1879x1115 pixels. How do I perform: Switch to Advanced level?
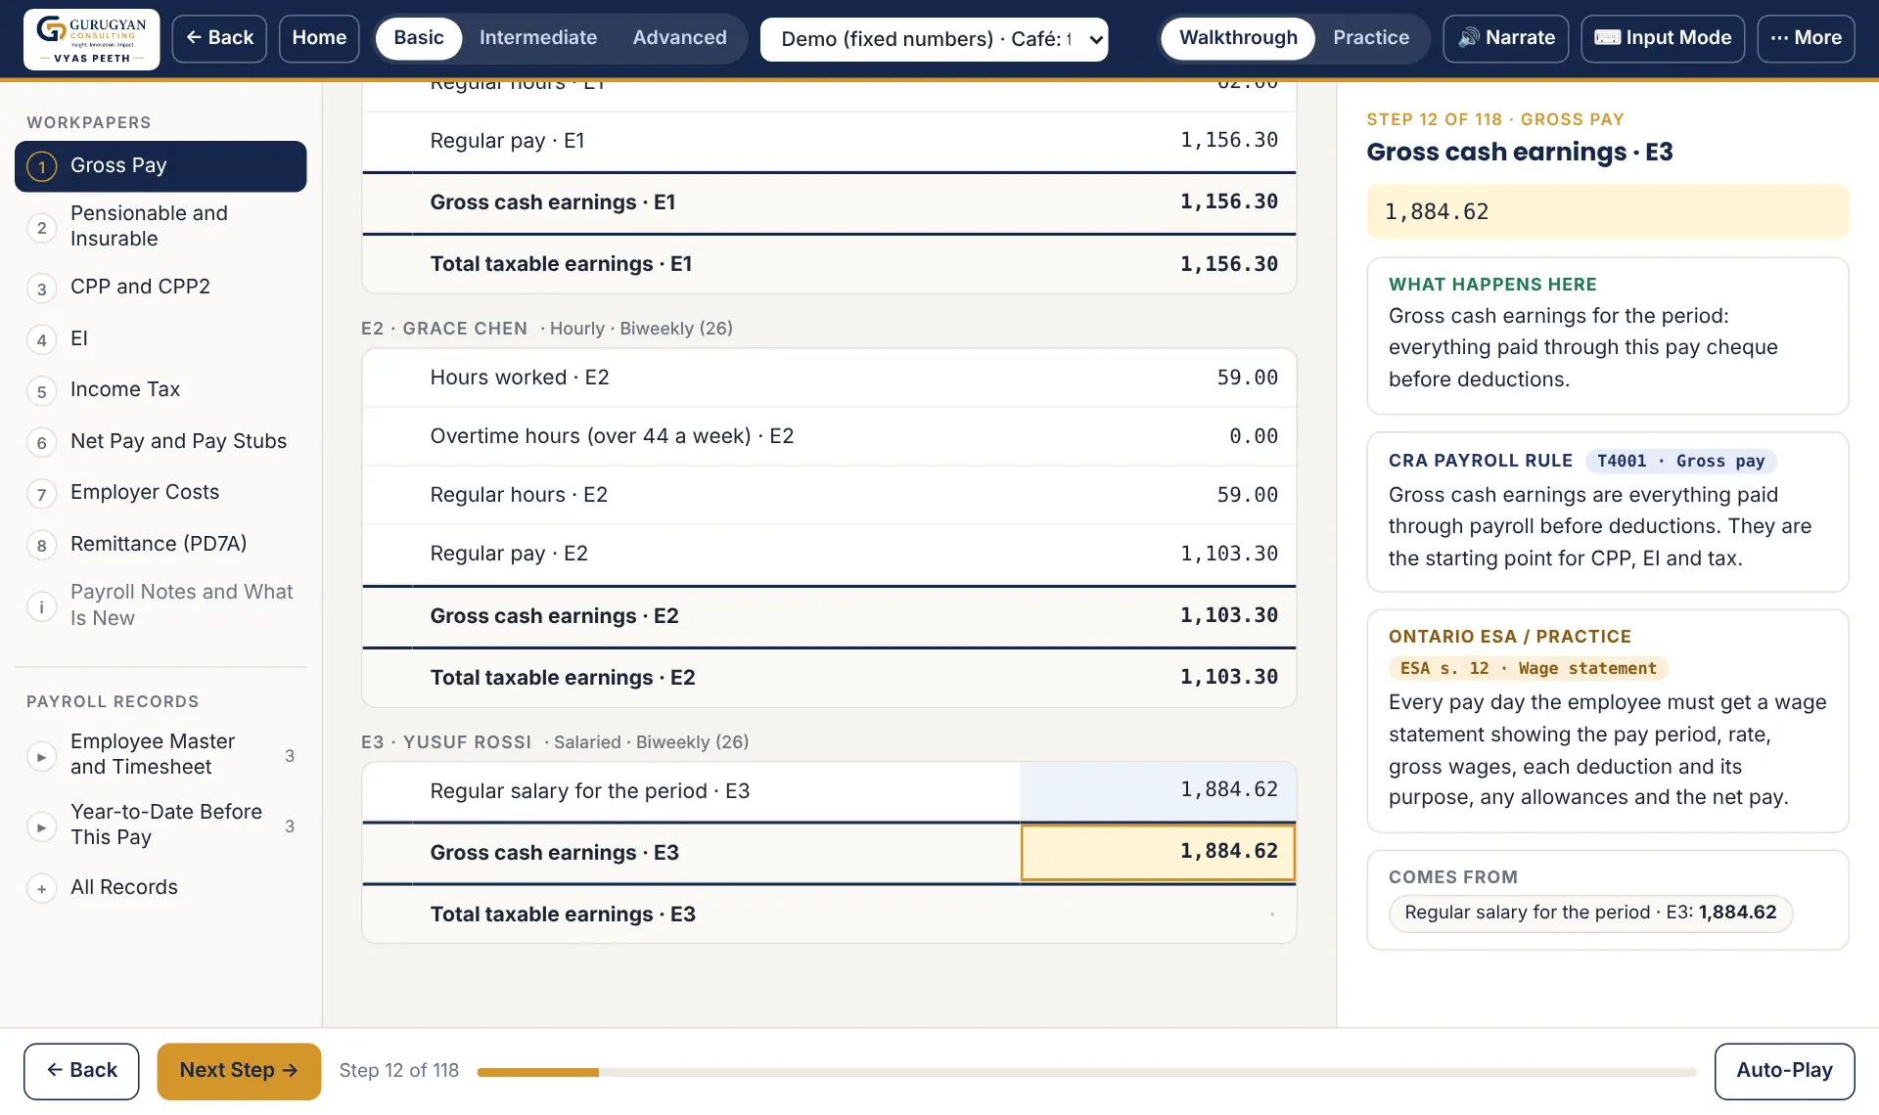[679, 38]
